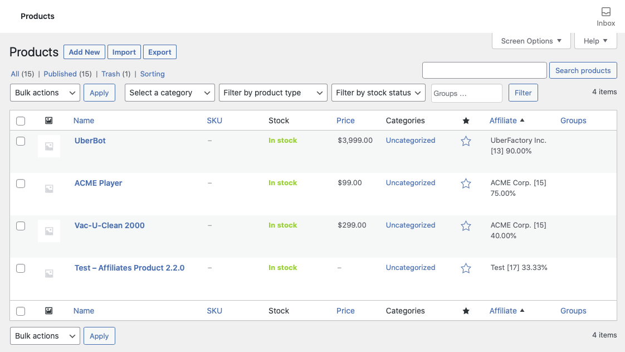Open the UberBot product link
Viewport: 625px width, 352px height.
coord(90,141)
